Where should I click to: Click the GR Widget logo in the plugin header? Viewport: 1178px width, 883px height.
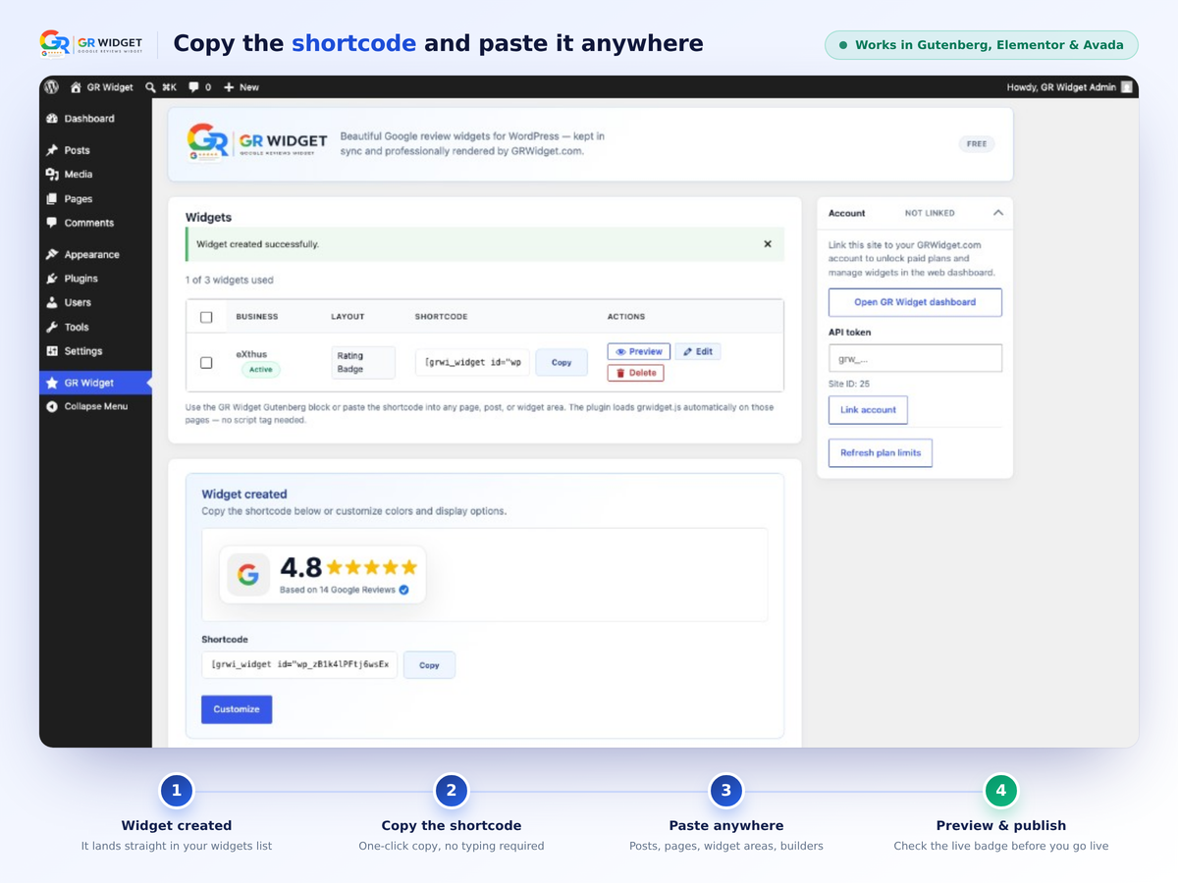click(x=257, y=142)
